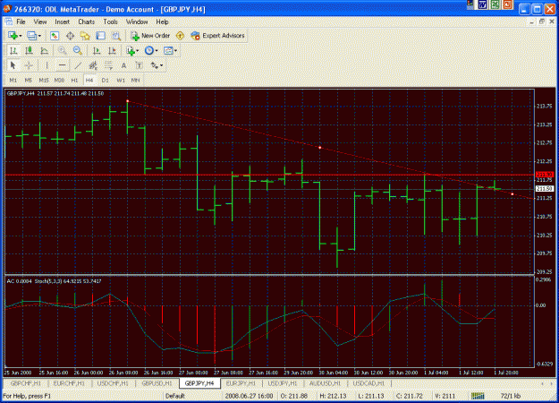The height and width of the screenshot is (403, 559).
Task: Switch to the USDJPY,H1 chart tab
Action: (x=283, y=383)
